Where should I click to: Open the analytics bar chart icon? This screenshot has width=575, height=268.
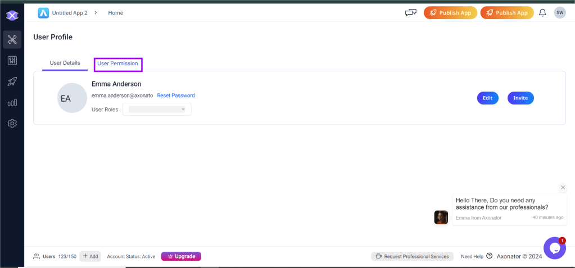[x=12, y=103]
